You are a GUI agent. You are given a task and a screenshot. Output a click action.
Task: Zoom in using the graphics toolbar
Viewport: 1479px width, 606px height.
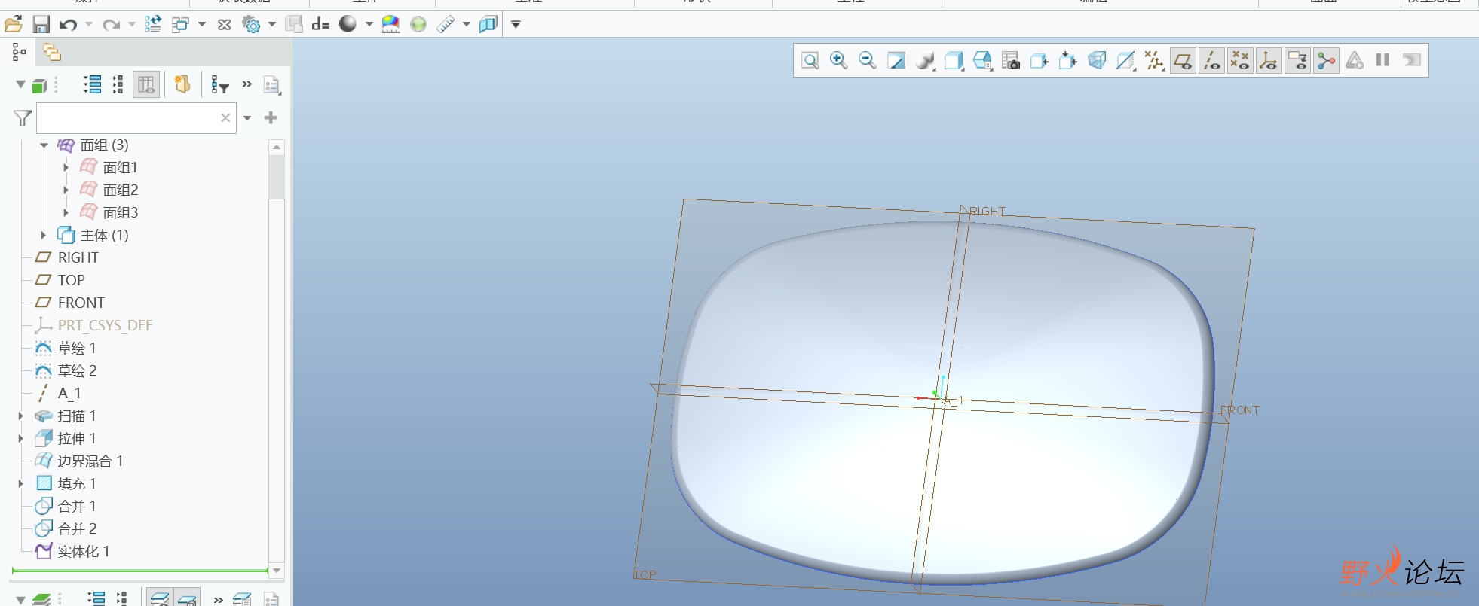[x=838, y=60]
